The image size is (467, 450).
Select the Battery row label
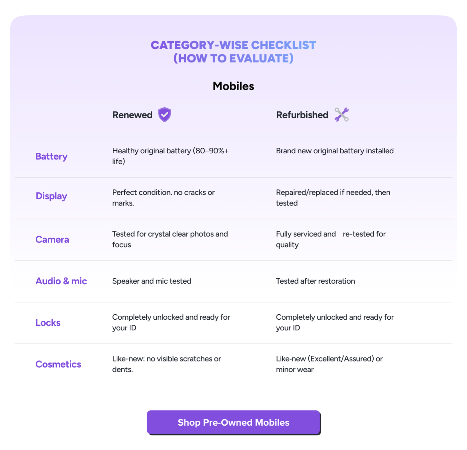coord(51,156)
